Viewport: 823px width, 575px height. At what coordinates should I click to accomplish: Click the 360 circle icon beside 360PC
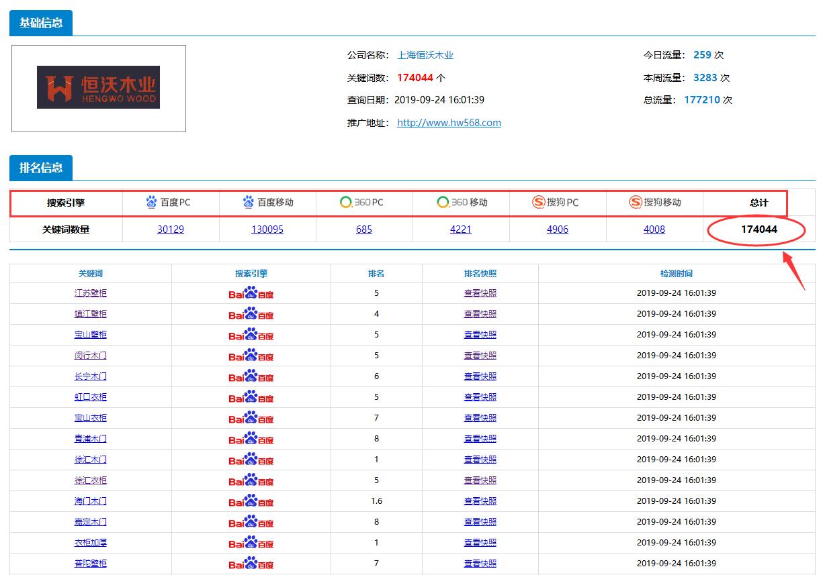pos(346,202)
